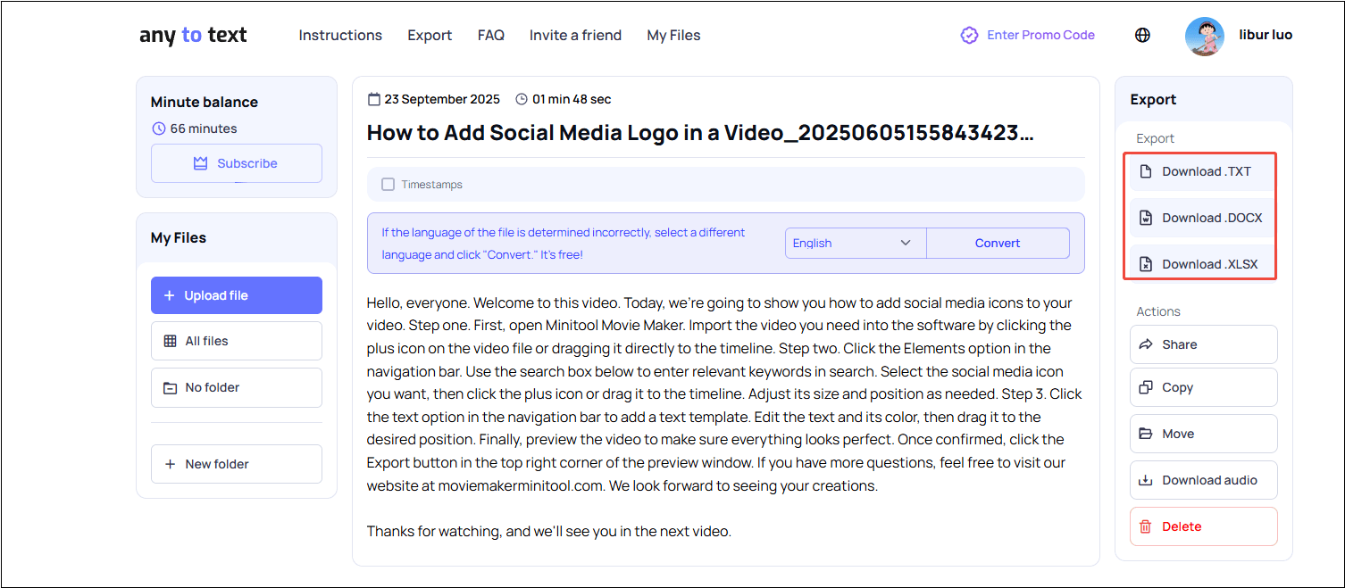Image resolution: width=1345 pixels, height=588 pixels.
Task: Download the transcript as .DOCX
Action: click(1202, 218)
